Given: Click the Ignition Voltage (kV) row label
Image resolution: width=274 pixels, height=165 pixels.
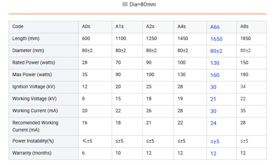Looking at the screenshot, I should point(34,87).
